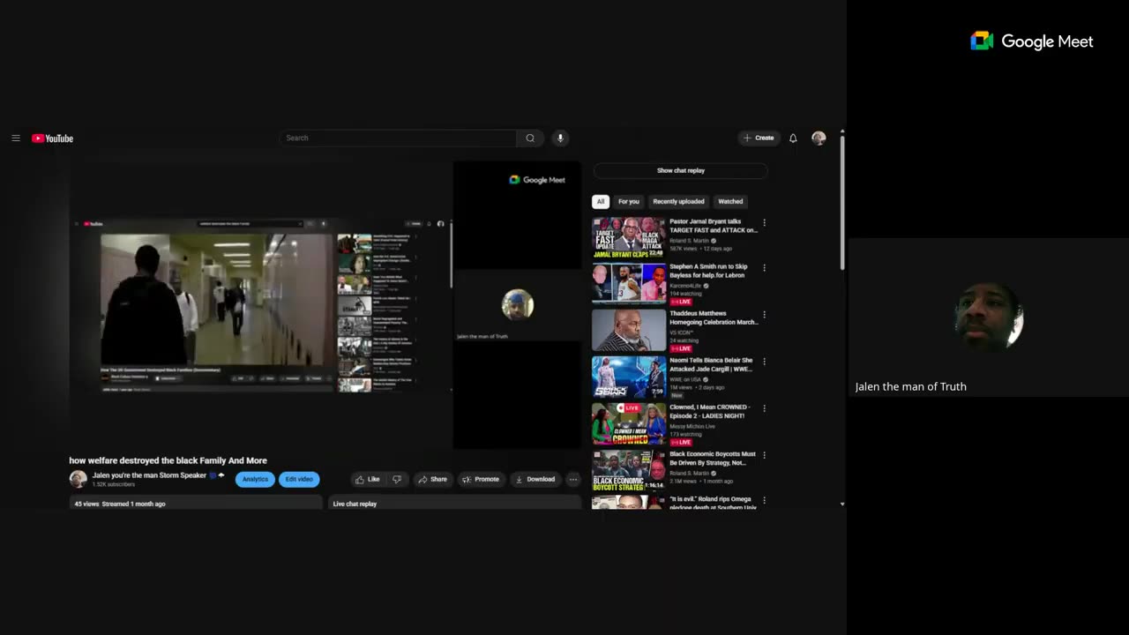
Task: Open the notifications bell
Action: [x=793, y=138]
